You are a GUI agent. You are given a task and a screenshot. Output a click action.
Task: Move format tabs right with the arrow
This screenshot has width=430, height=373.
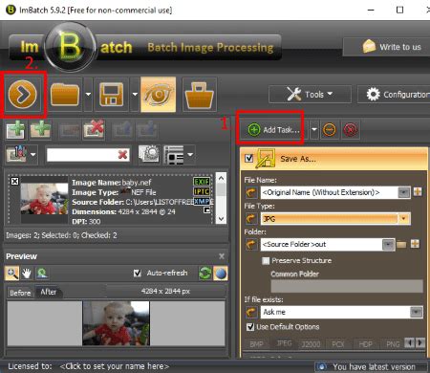(420, 342)
